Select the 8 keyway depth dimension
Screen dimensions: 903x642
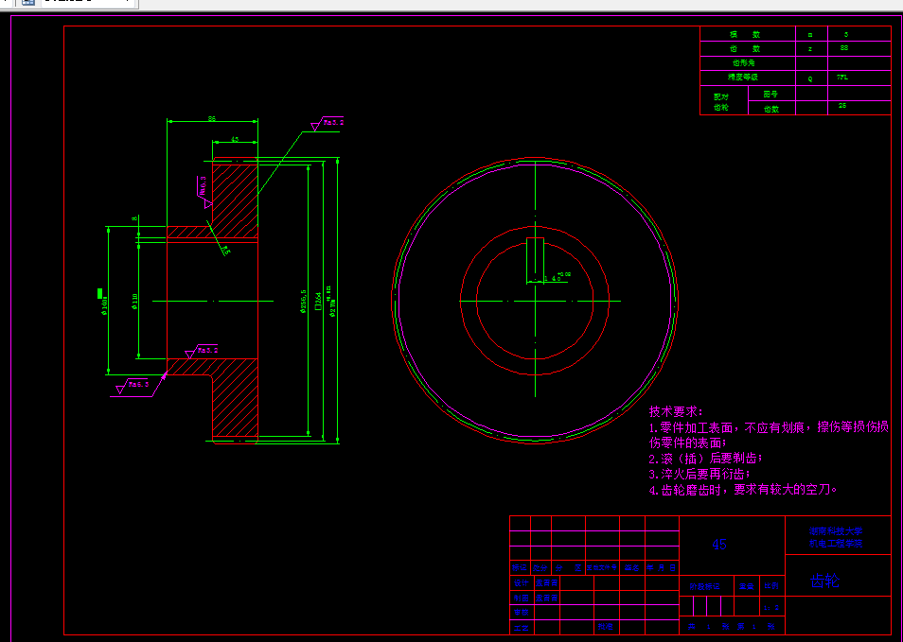(134, 218)
